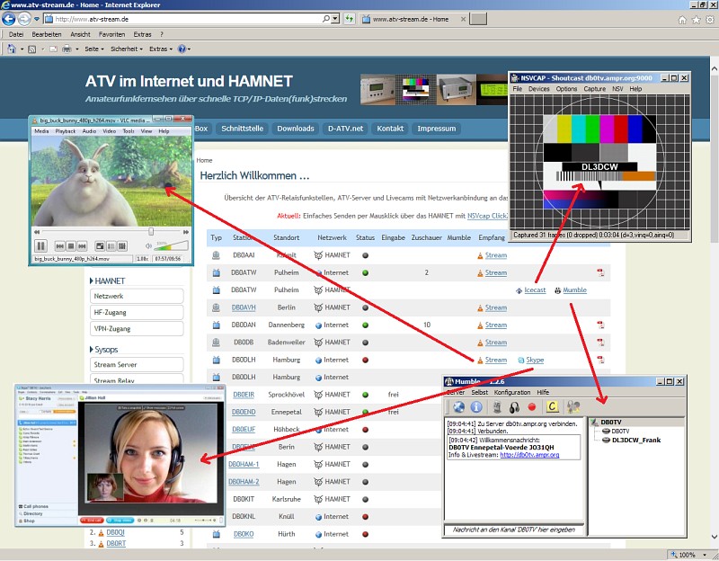The width and height of the screenshot is (719, 561).
Task: Click the NSVcap Click link
Action: [487, 216]
